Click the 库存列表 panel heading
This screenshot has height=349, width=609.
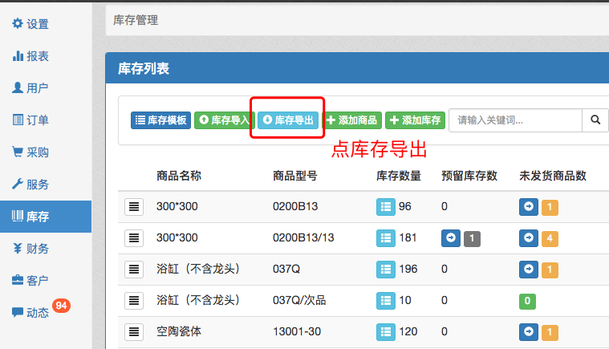coord(144,69)
